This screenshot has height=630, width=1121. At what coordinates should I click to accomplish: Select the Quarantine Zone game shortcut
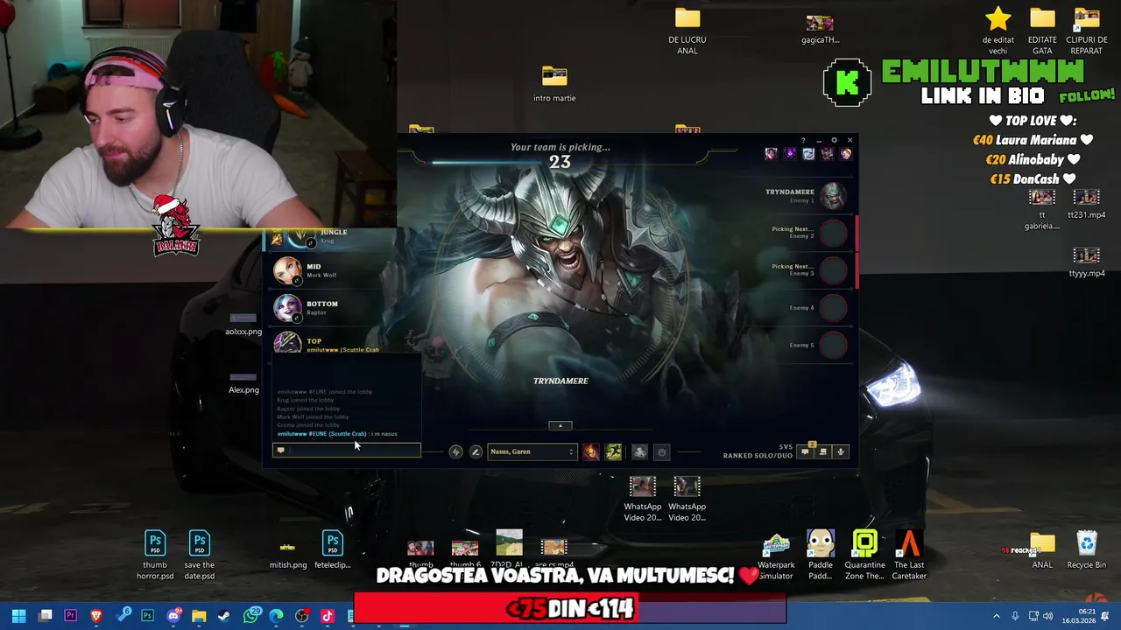[864, 555]
